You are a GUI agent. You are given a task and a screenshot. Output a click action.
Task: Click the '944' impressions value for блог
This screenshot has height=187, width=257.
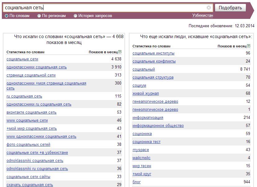[247, 182]
